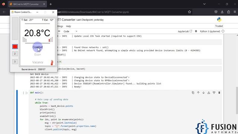Insert a cell below this one
This screenshot has width=238, height=134.
[214, 93]
